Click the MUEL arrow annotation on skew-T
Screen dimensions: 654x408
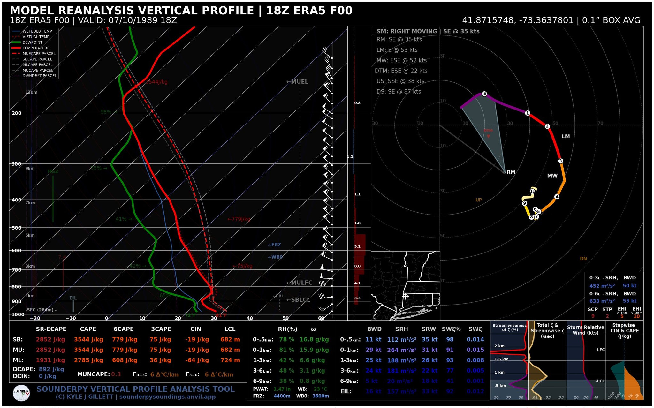coord(297,82)
